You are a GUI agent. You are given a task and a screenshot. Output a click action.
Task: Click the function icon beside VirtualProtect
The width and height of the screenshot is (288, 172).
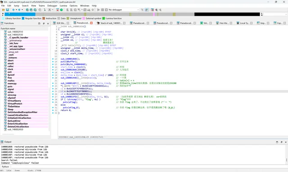(5, 104)
